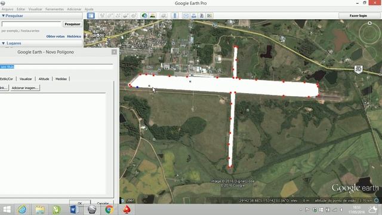Switch to the Estilo/Cor tab
This screenshot has width=382, height=215.
coord(7,79)
